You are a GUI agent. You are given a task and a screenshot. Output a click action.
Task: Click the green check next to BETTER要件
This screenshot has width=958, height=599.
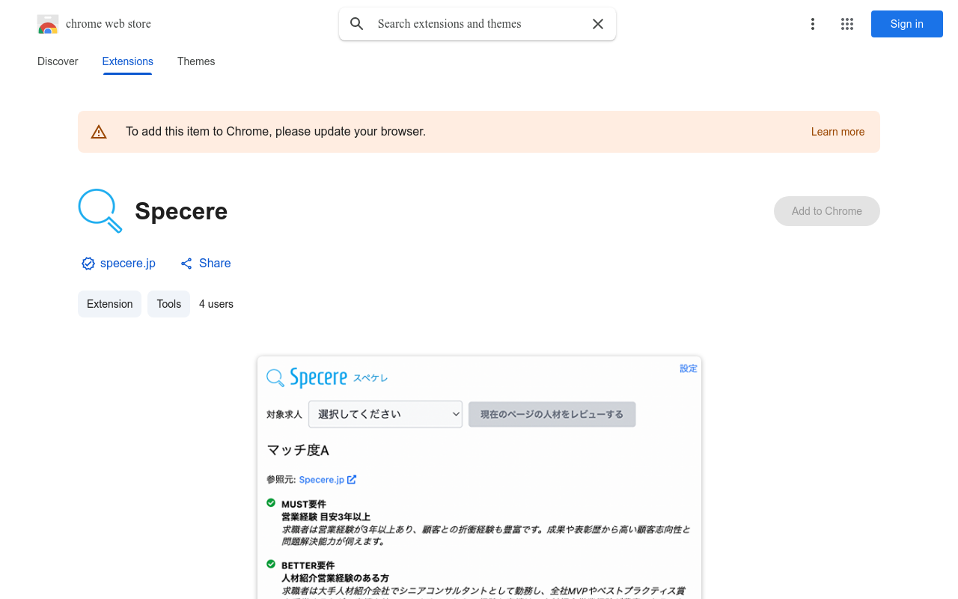click(x=271, y=565)
